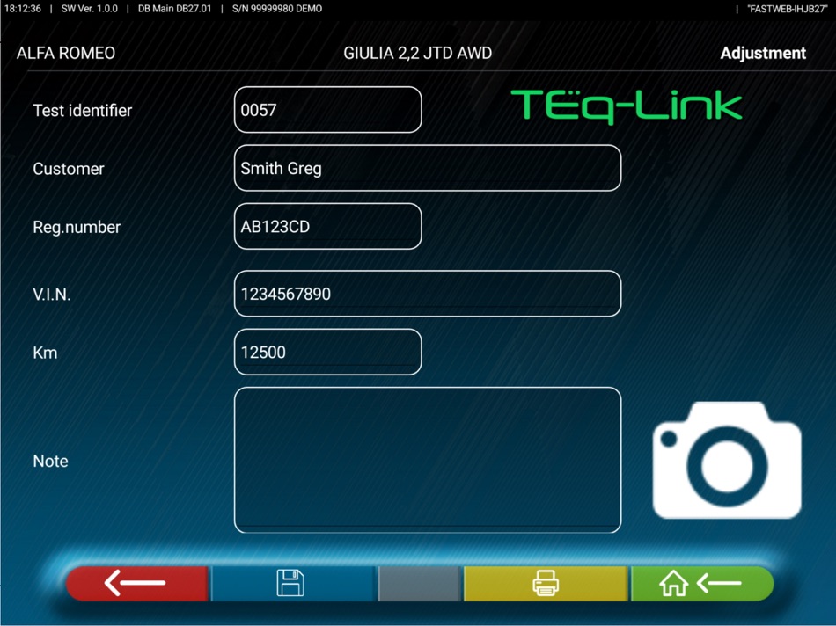This screenshot has width=836, height=626.
Task: Edit the Test identifier field 0057
Action: [x=328, y=110]
